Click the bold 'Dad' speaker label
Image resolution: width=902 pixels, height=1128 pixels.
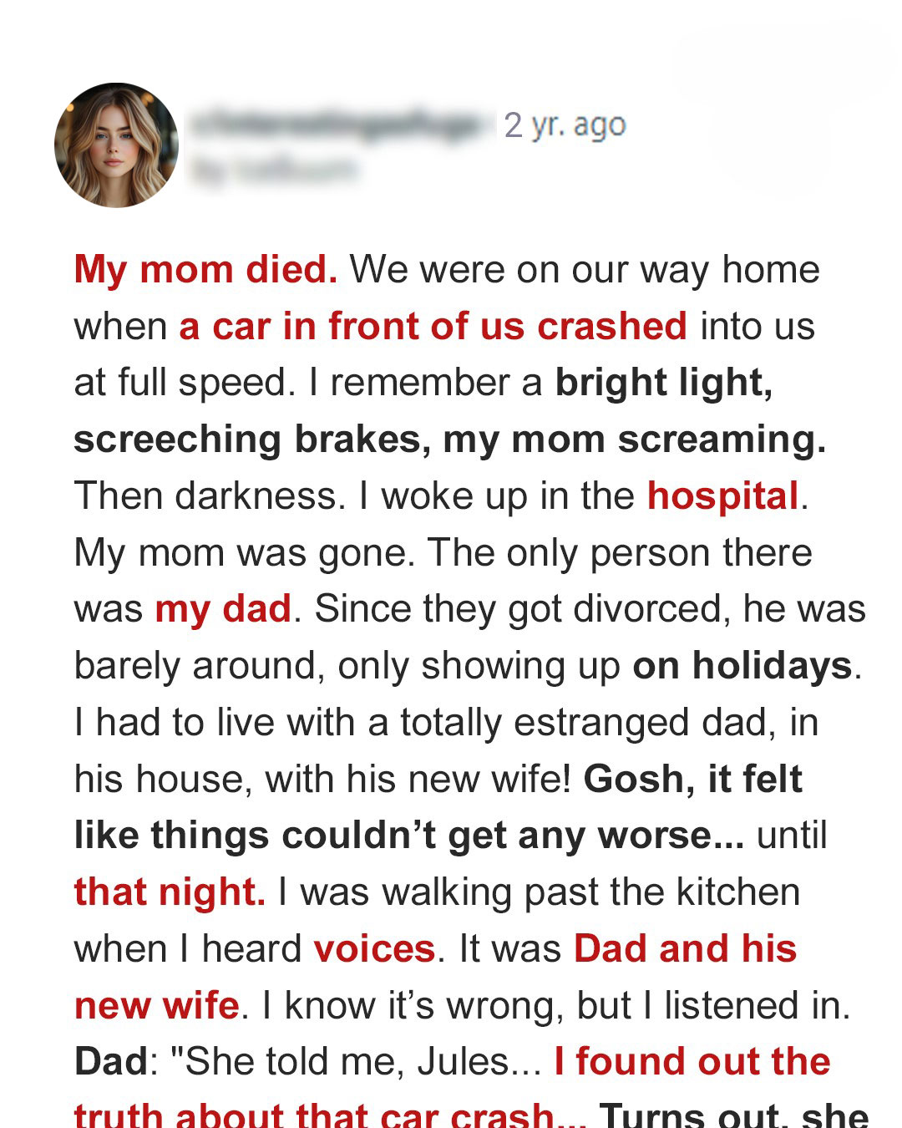click(111, 1062)
